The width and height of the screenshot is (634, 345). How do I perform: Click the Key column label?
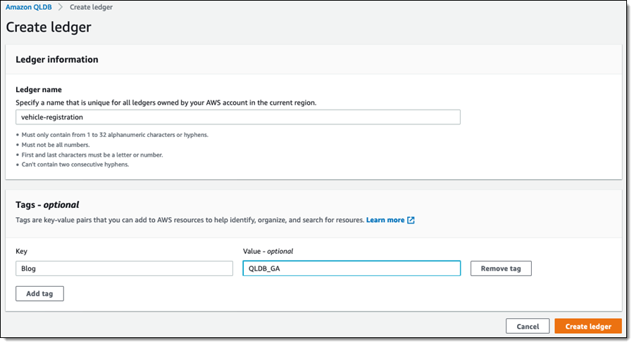[22, 251]
